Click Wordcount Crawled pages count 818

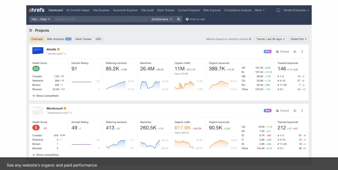[x=56, y=135]
